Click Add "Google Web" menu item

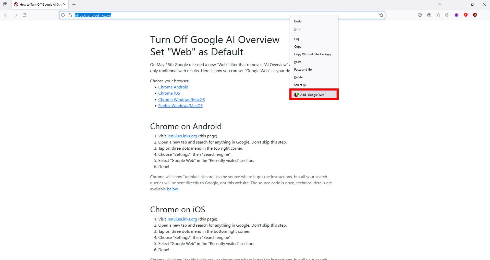[x=314, y=95]
